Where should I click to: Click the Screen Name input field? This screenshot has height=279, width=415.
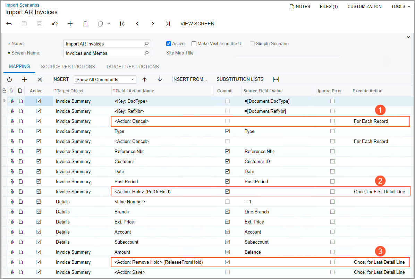104,53
